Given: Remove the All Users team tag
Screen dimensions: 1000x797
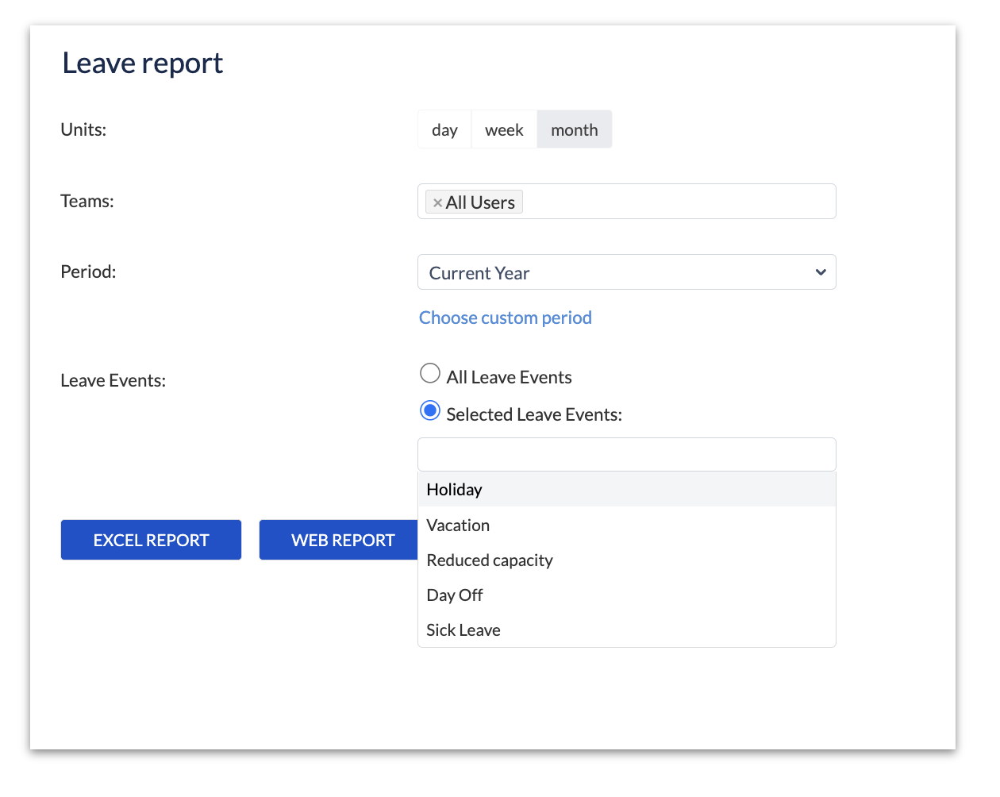Looking at the screenshot, I should (x=437, y=203).
